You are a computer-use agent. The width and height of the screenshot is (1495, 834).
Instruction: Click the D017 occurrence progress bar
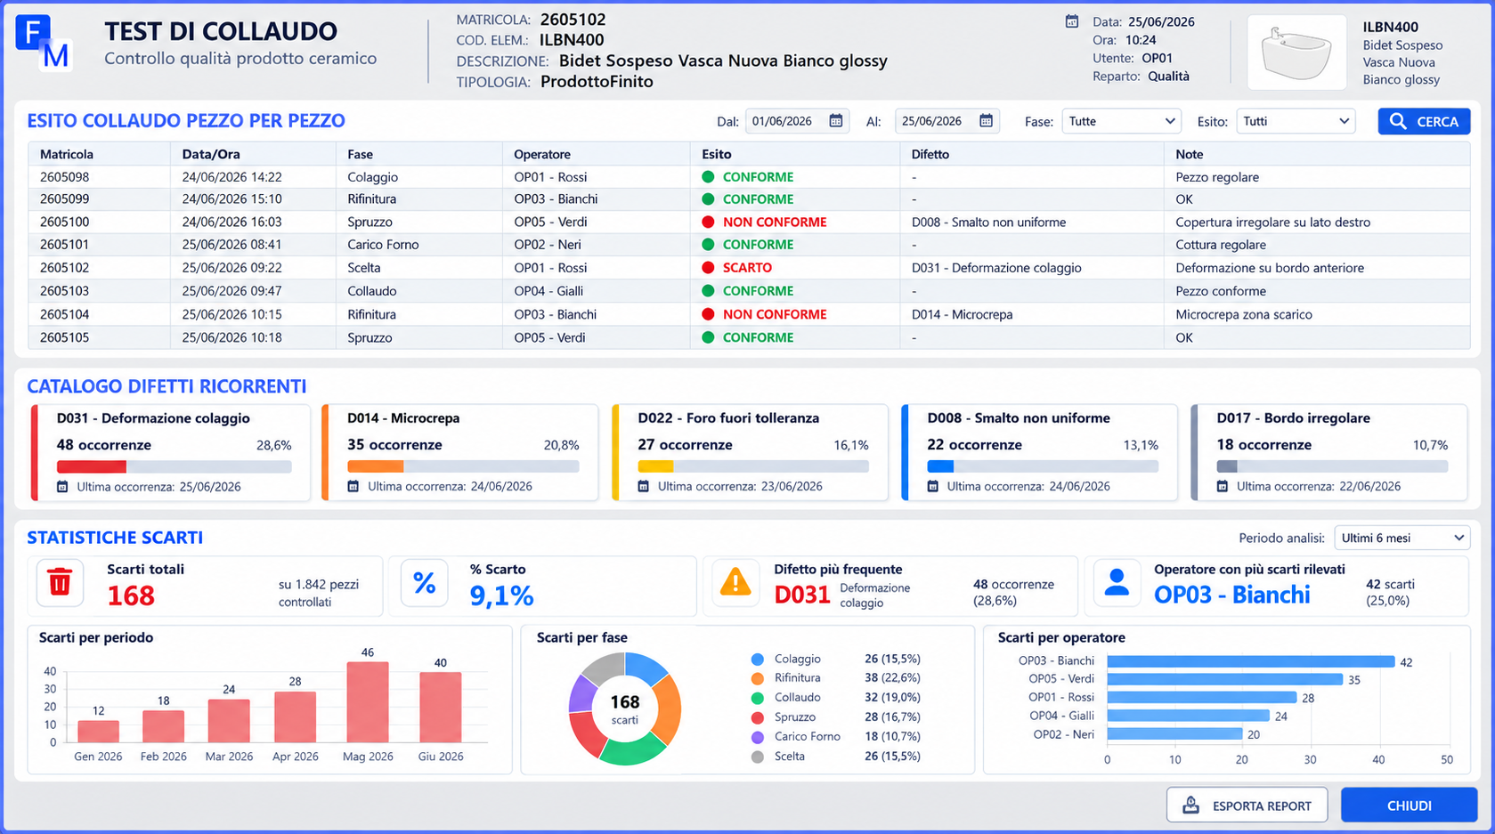coord(1332,466)
